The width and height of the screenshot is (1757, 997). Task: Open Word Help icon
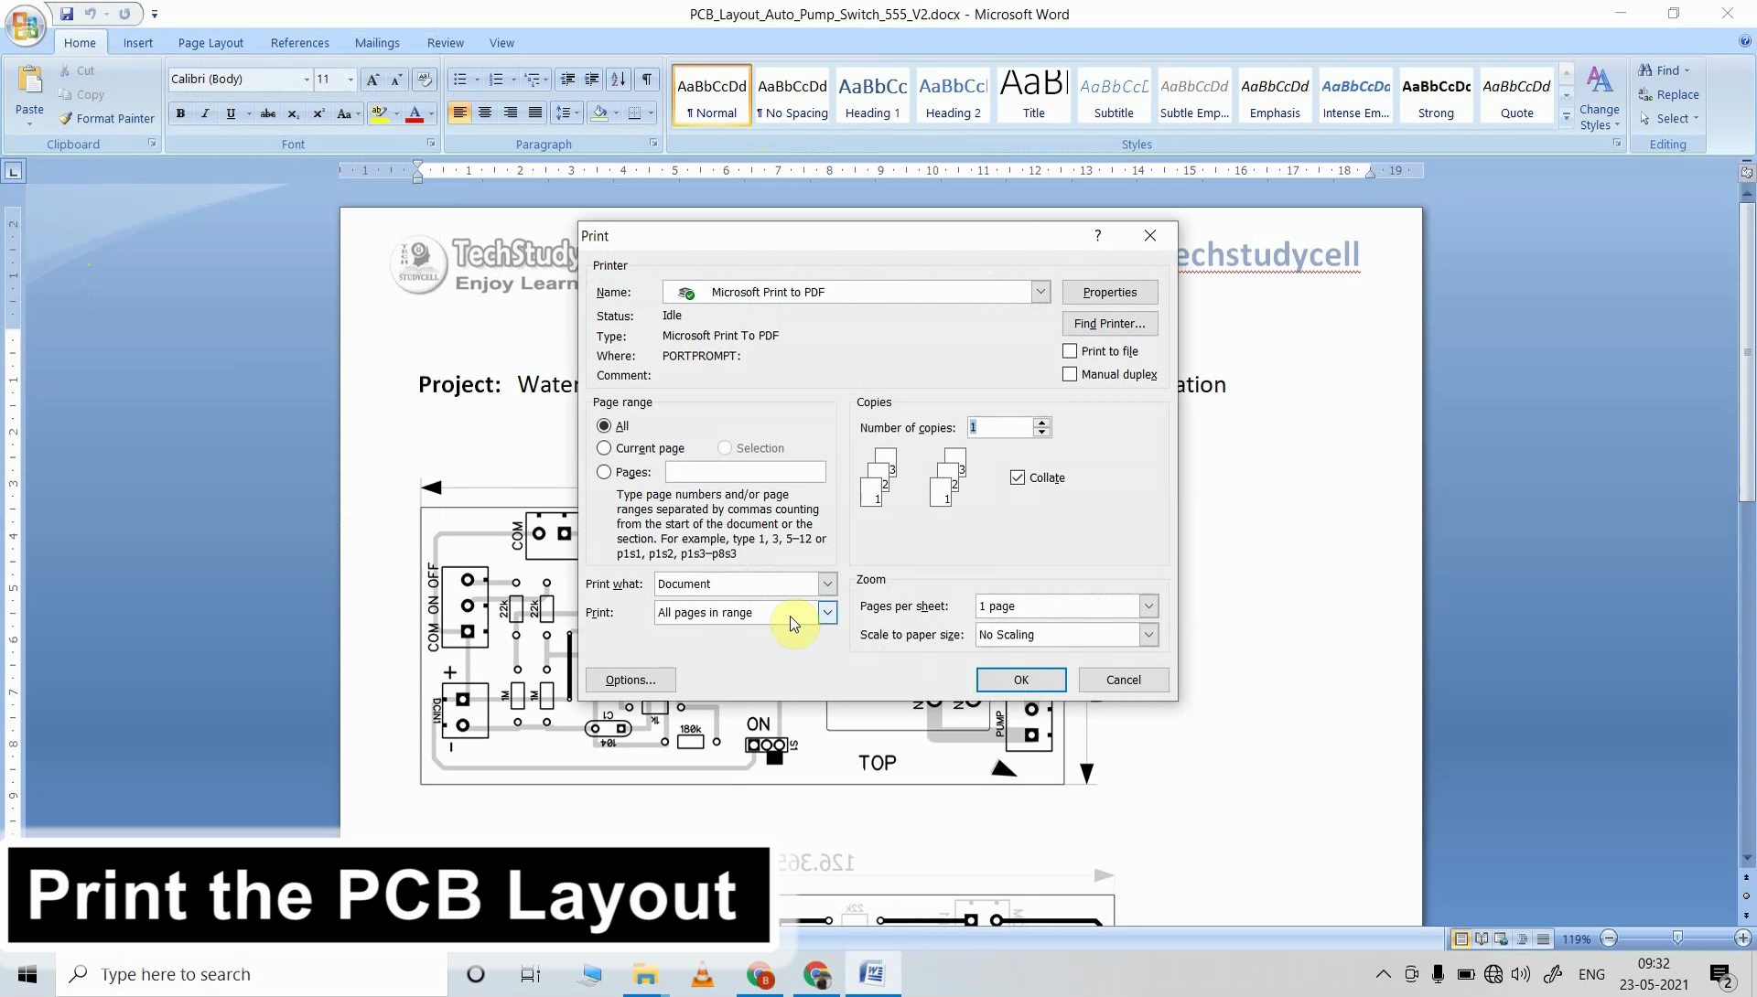point(1745,41)
